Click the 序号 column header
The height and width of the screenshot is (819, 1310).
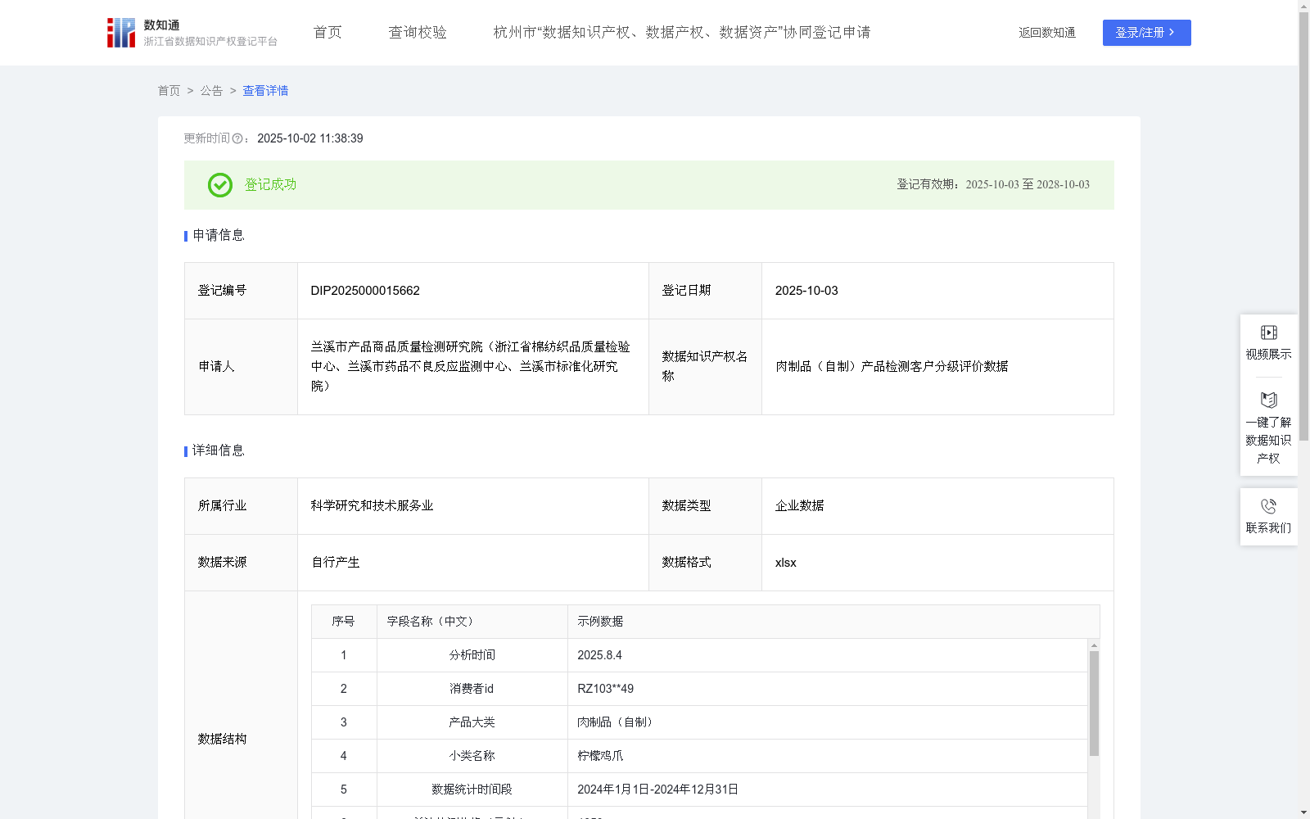[343, 622]
